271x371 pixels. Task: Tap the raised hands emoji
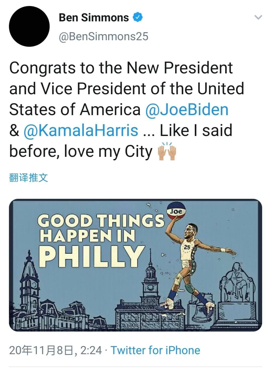167,151
